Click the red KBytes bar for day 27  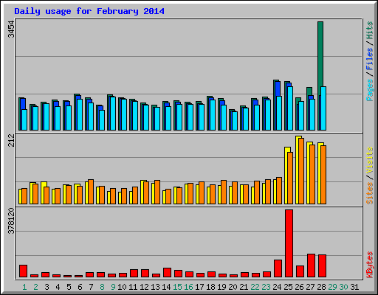pos(311,265)
